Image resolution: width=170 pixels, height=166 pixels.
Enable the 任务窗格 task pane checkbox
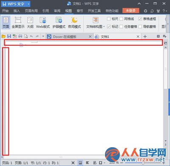click(x=121, y=26)
